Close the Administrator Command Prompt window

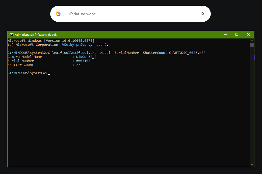(x=248, y=34)
